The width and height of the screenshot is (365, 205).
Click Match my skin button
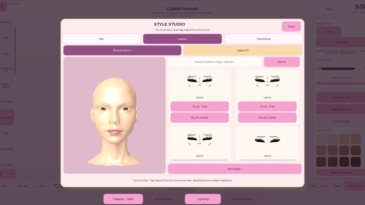[x=341, y=173]
